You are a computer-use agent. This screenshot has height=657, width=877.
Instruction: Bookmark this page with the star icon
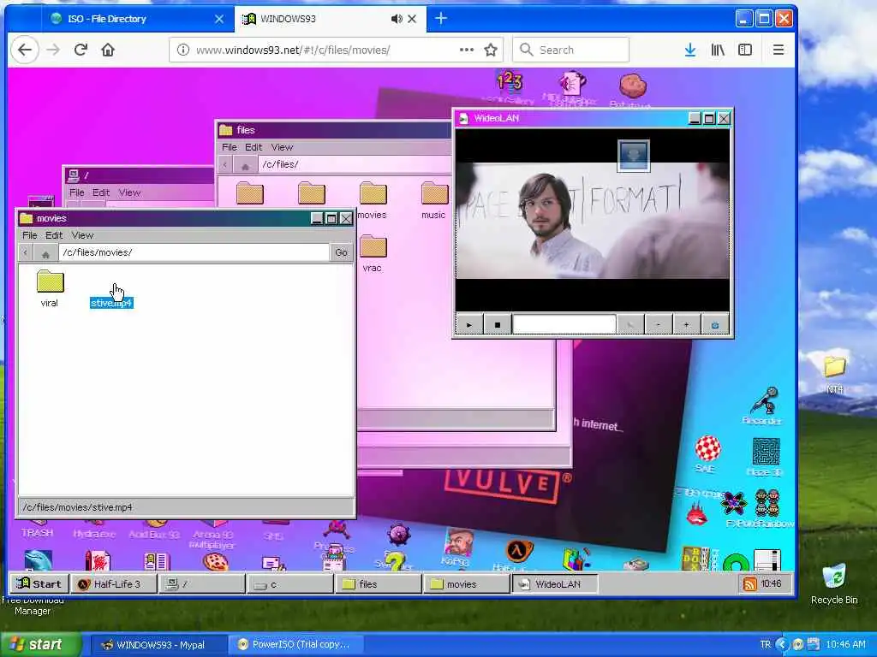491,50
